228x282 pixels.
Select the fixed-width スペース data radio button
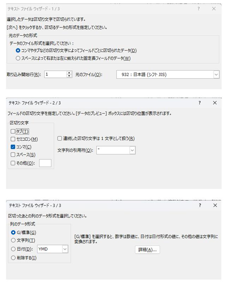click(13, 58)
